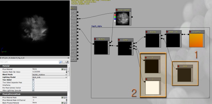Toggle realtime preview square on Texture Sample node
The height and width of the screenshot is (104, 212).
117,10
